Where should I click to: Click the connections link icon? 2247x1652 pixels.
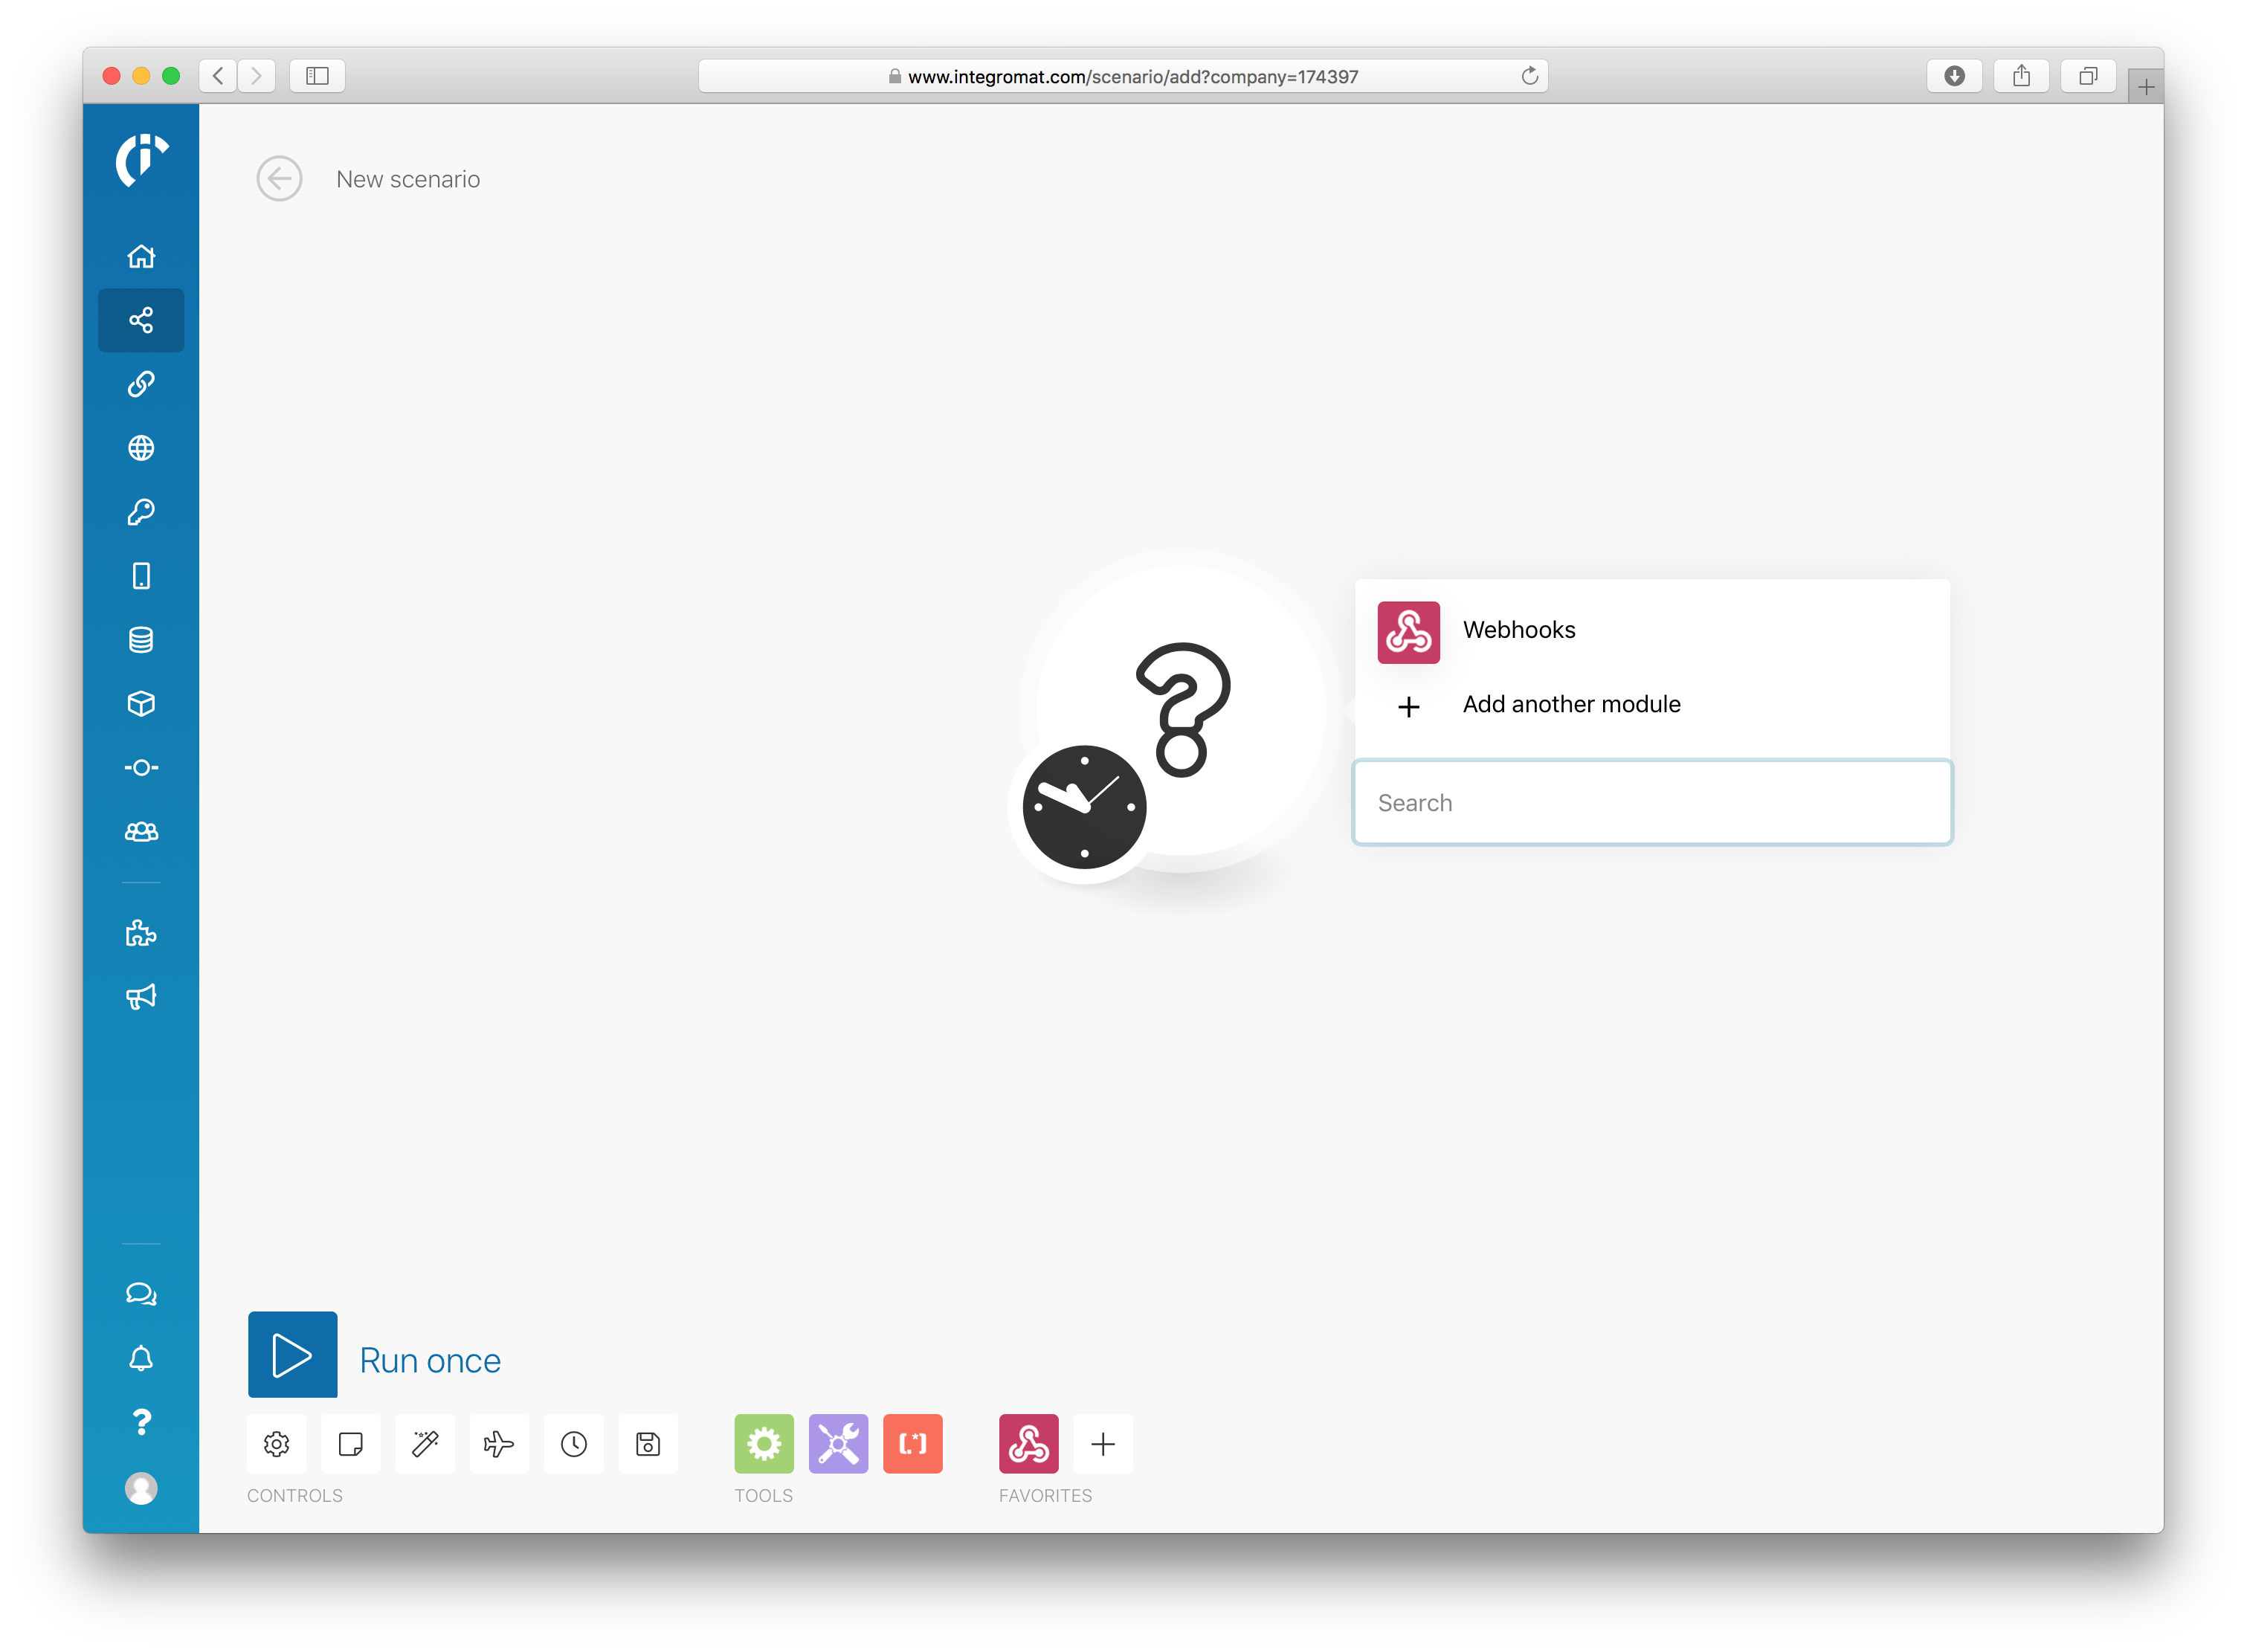(143, 382)
